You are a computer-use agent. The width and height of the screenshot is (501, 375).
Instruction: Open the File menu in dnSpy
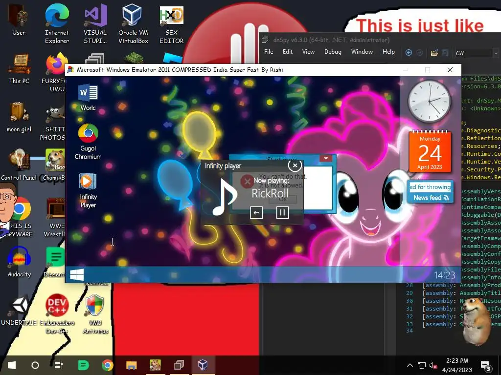click(x=269, y=52)
